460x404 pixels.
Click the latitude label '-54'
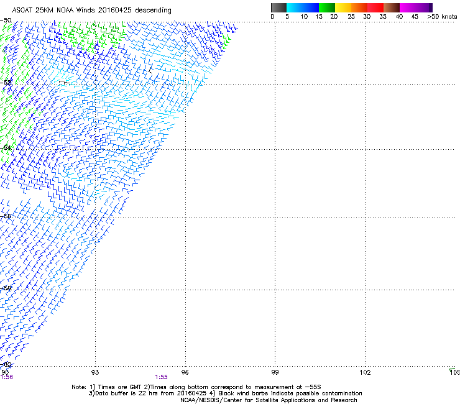pos(6,147)
